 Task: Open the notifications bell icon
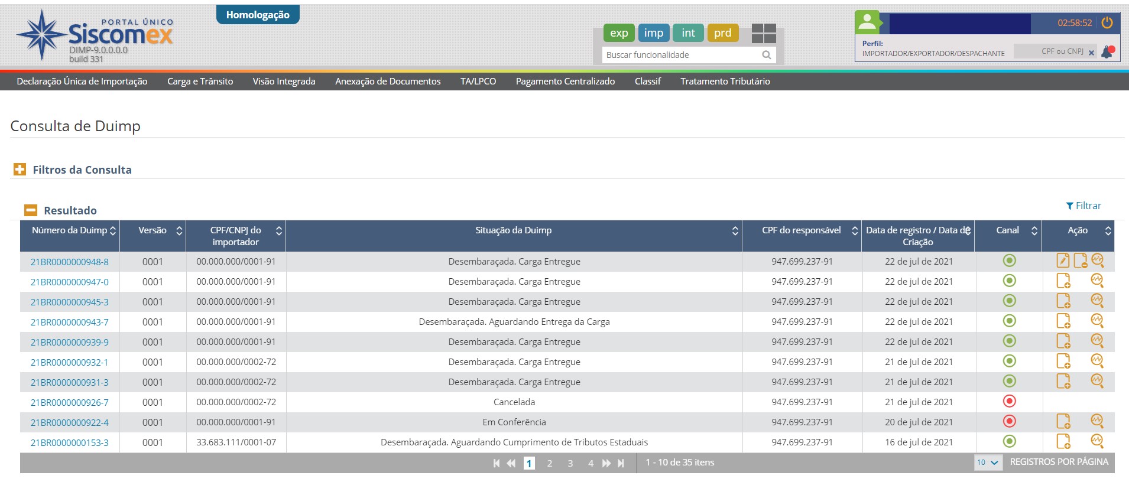click(x=1107, y=52)
